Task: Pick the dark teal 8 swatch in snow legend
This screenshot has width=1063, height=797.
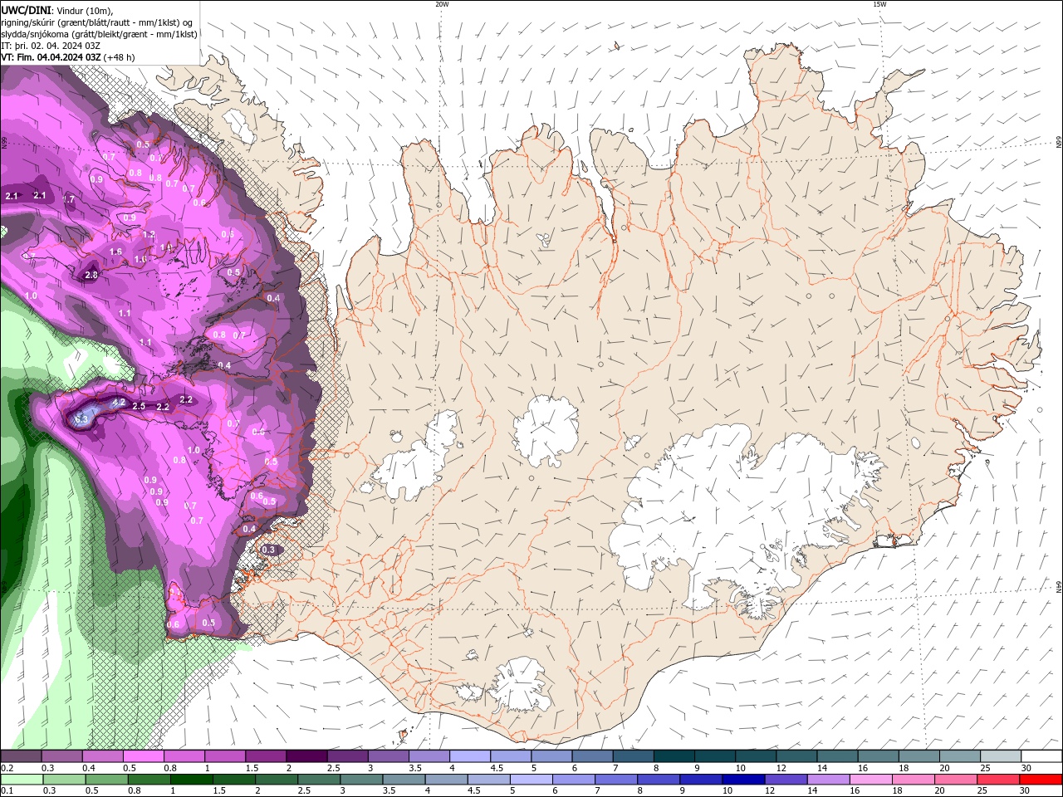Action: (674, 756)
